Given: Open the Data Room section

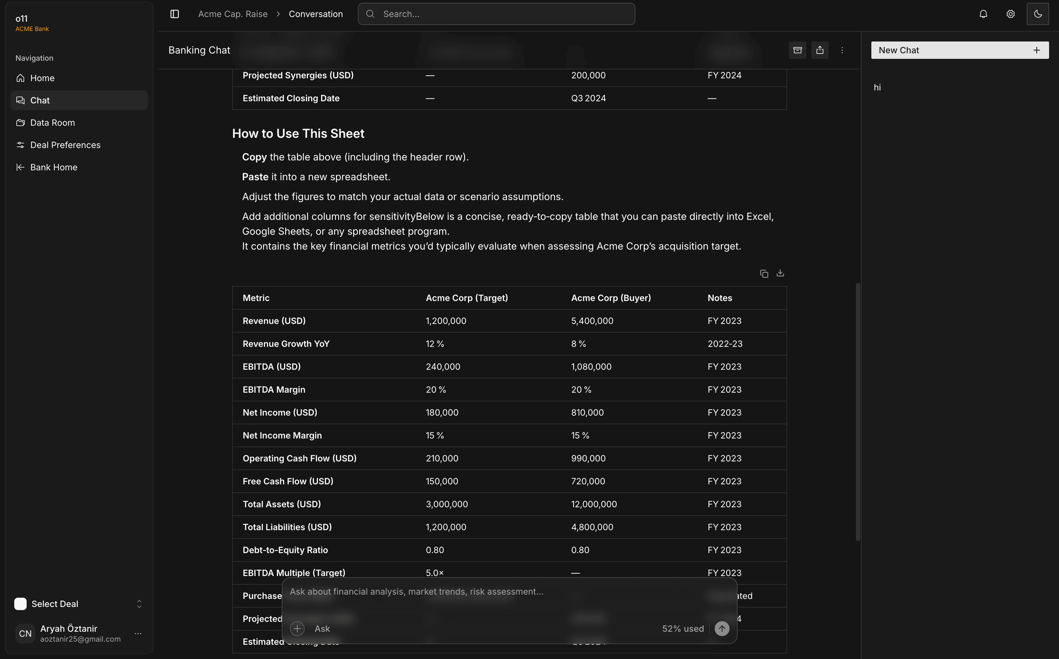Looking at the screenshot, I should (52, 122).
